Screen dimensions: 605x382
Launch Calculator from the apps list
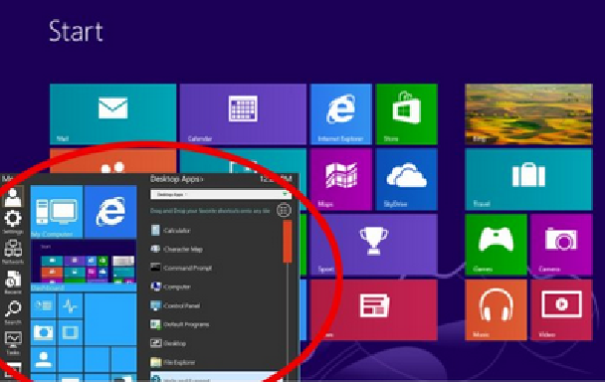coord(170,231)
